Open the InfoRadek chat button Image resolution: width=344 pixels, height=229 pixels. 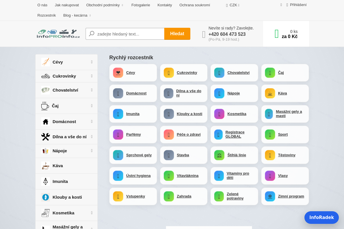(322, 218)
